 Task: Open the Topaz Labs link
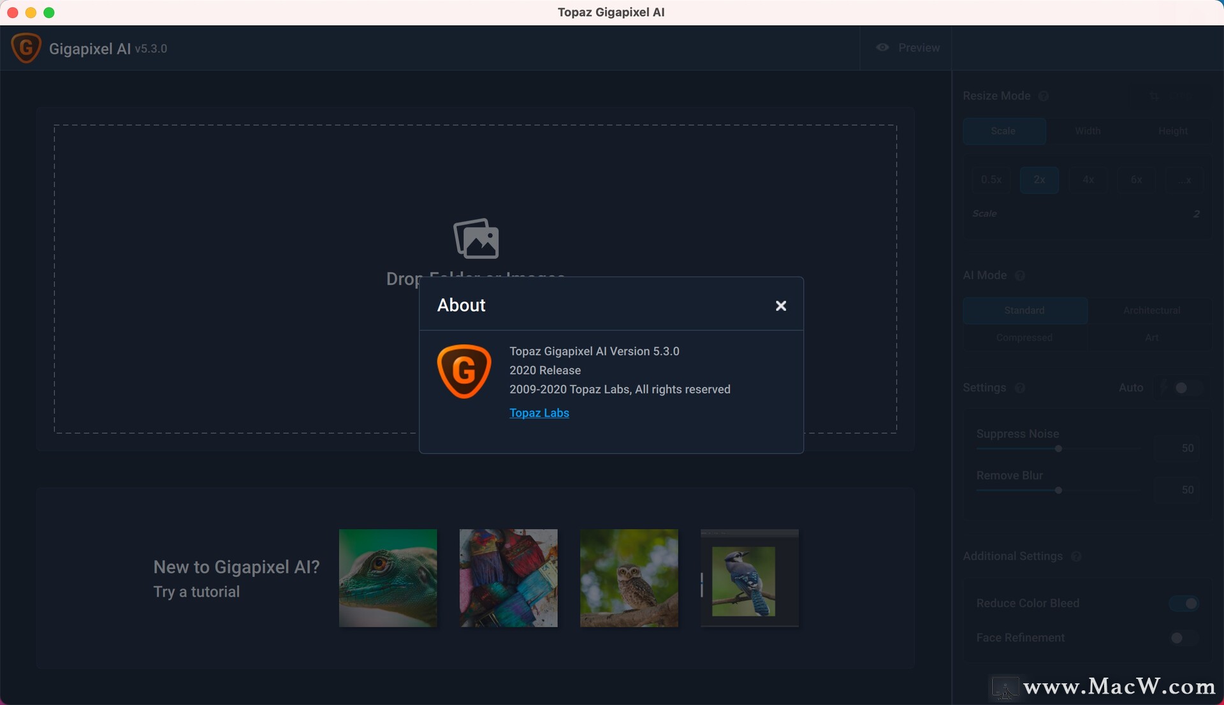tap(539, 413)
